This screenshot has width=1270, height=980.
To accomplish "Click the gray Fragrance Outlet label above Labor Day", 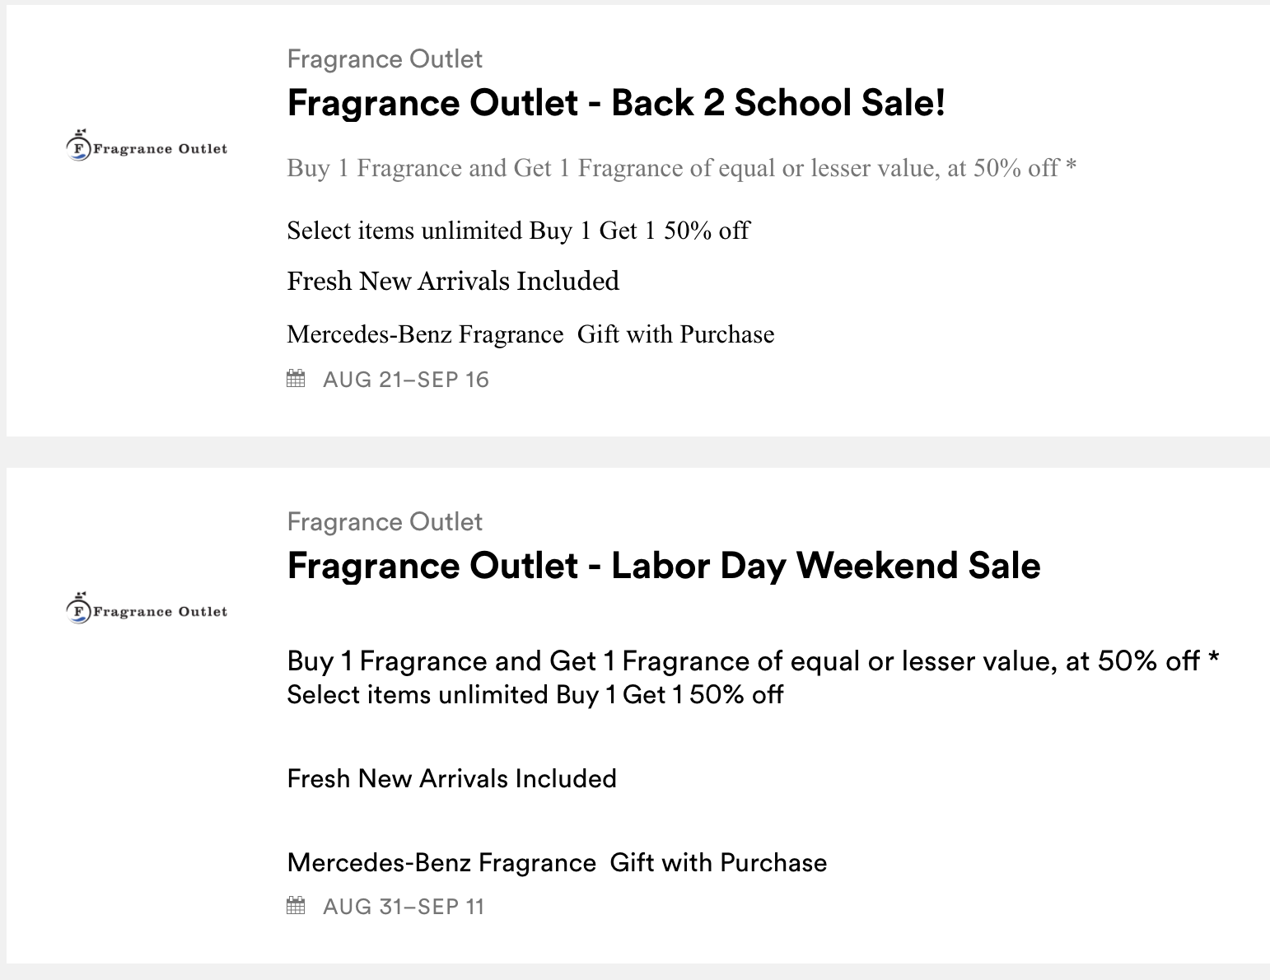I will tap(385, 522).
